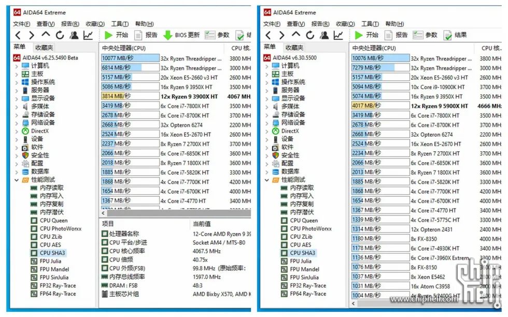
Task: Select FP64 Ray-Trace in right window
Action: [x=308, y=294]
